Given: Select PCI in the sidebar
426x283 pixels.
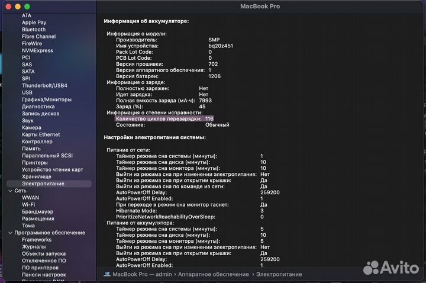Looking at the screenshot, I should (x=26, y=57).
